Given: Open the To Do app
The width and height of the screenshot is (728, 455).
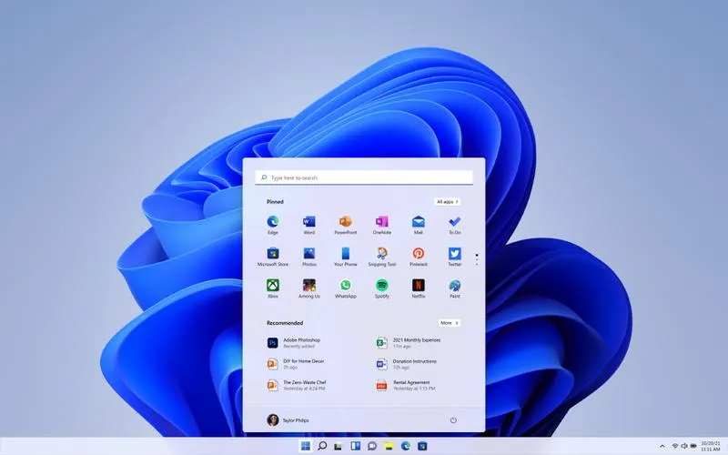Looking at the screenshot, I should (x=454, y=225).
